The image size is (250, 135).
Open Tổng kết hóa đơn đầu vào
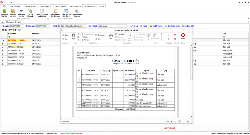[55, 13]
